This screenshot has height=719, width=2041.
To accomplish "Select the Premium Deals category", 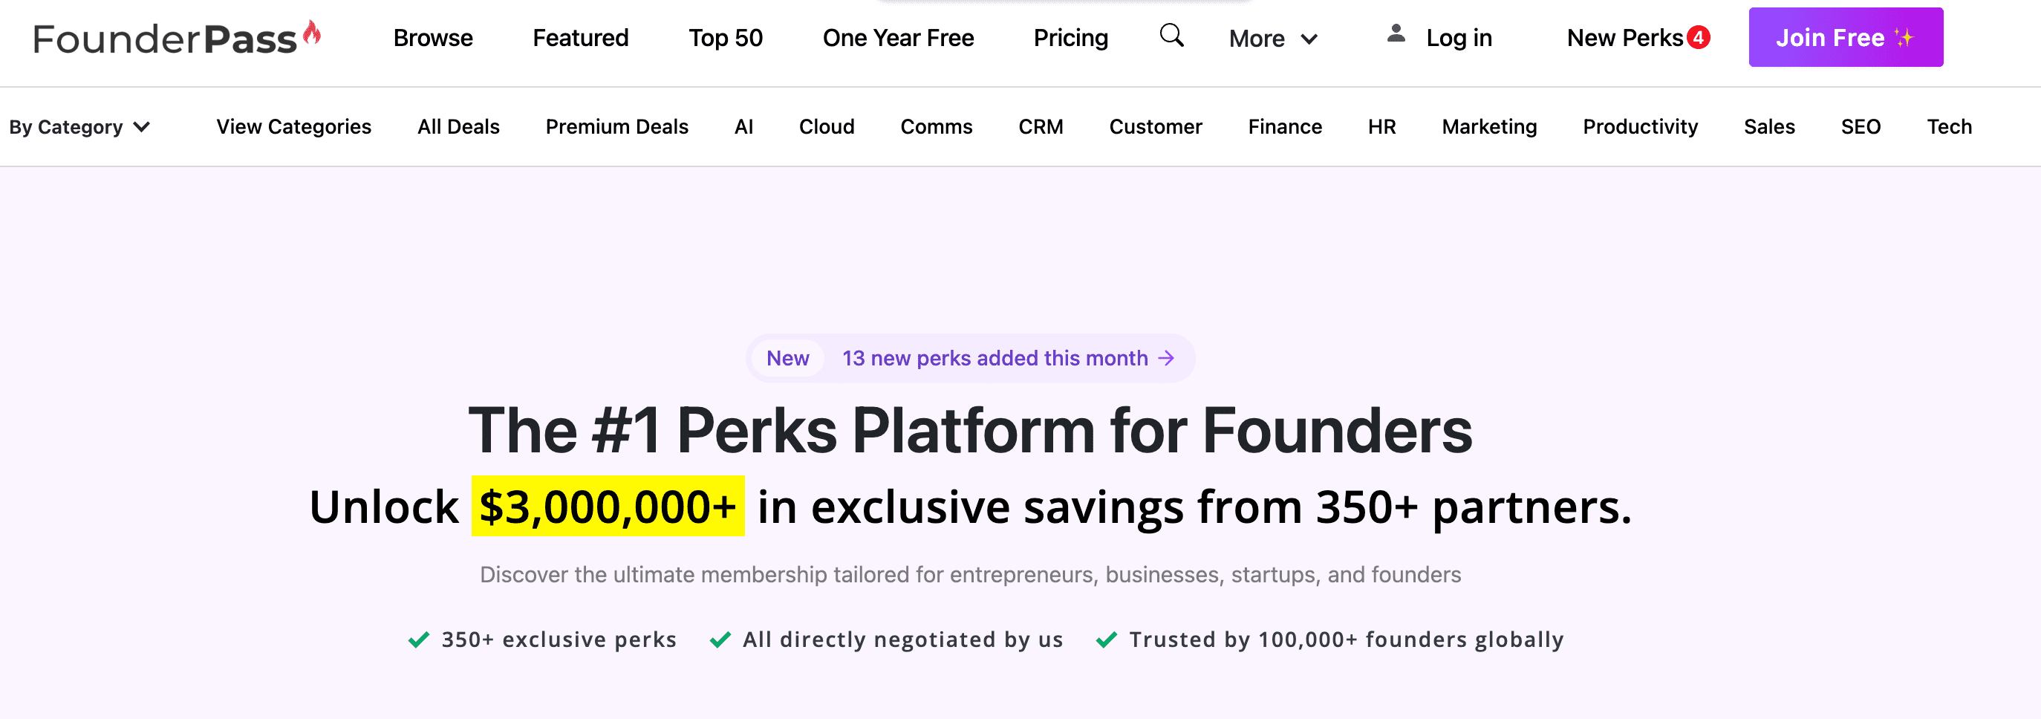I will coord(616,126).
